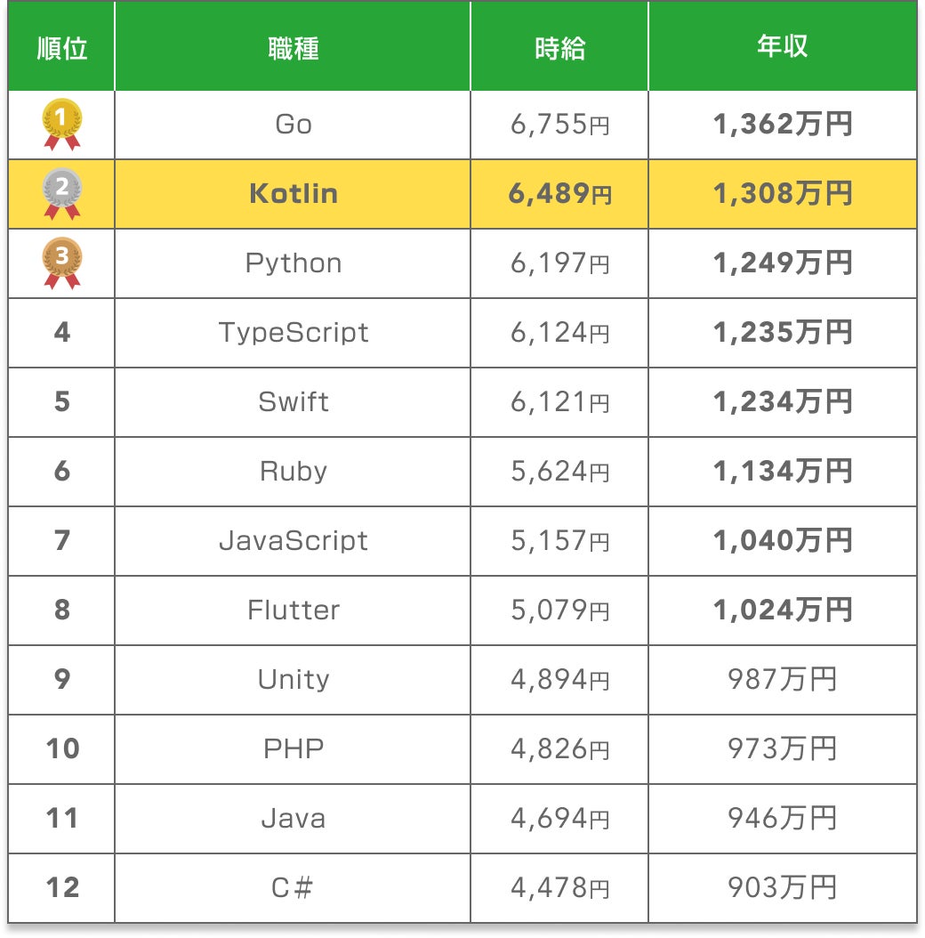The image size is (925, 938).
Task: Select the 年収 column header
Action: (x=782, y=48)
